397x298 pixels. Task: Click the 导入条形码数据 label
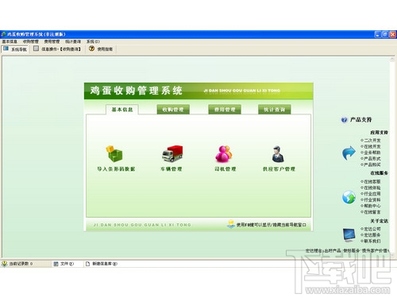point(116,169)
